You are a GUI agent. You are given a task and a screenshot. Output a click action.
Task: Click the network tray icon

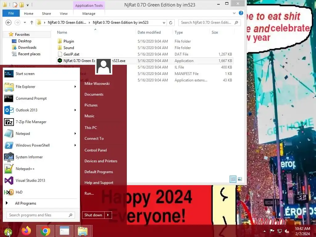tap(280, 231)
